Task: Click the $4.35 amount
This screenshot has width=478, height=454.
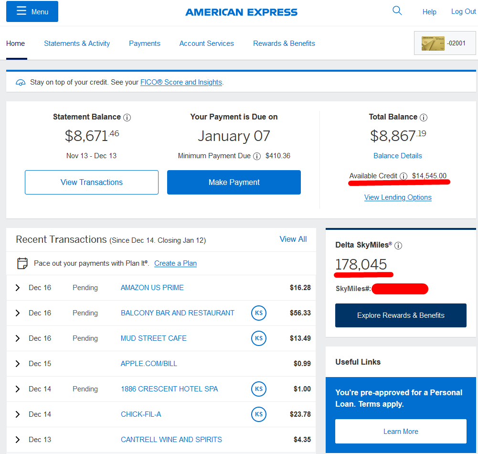Action: tap(302, 440)
